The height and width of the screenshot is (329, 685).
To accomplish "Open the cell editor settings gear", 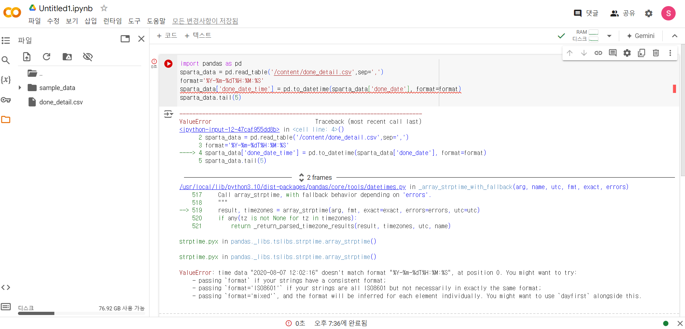I will click(x=627, y=53).
